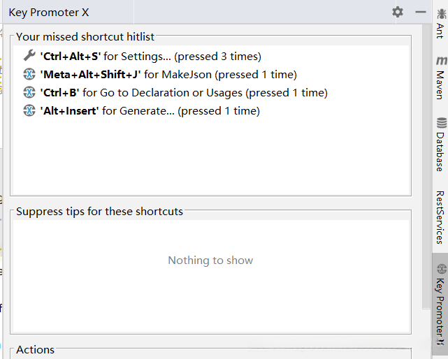Click the icon beside the Generate entry
This screenshot has height=359, width=448.
click(x=29, y=110)
